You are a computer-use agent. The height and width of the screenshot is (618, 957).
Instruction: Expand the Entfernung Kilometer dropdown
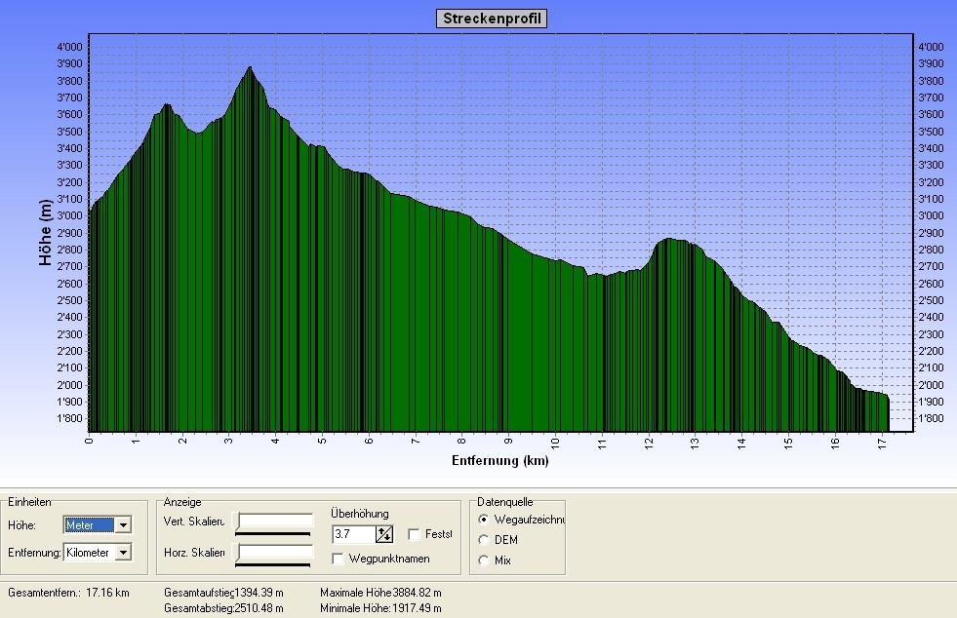pos(123,553)
